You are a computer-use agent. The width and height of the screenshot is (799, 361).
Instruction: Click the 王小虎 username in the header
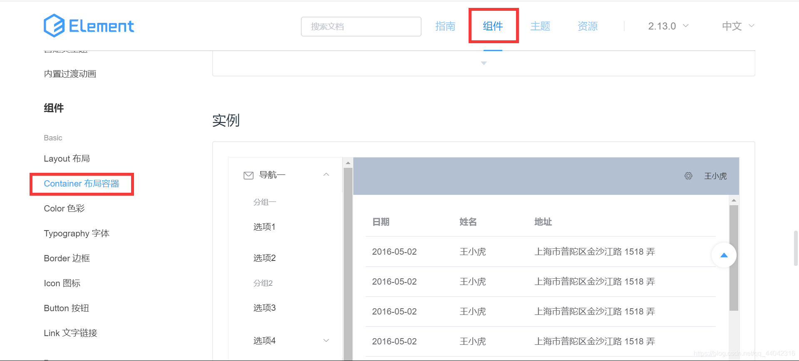715,176
